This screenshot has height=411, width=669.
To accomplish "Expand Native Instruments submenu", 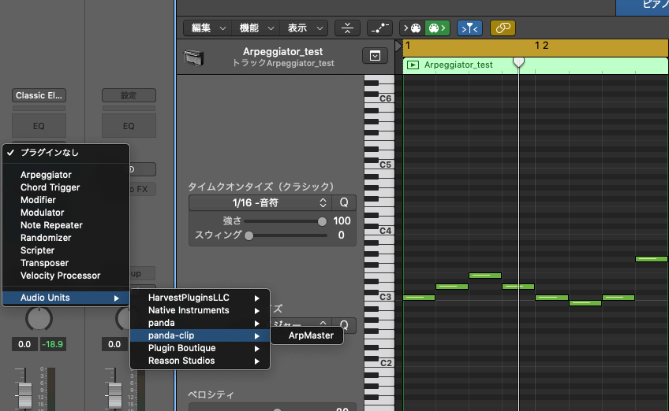I will (200, 310).
